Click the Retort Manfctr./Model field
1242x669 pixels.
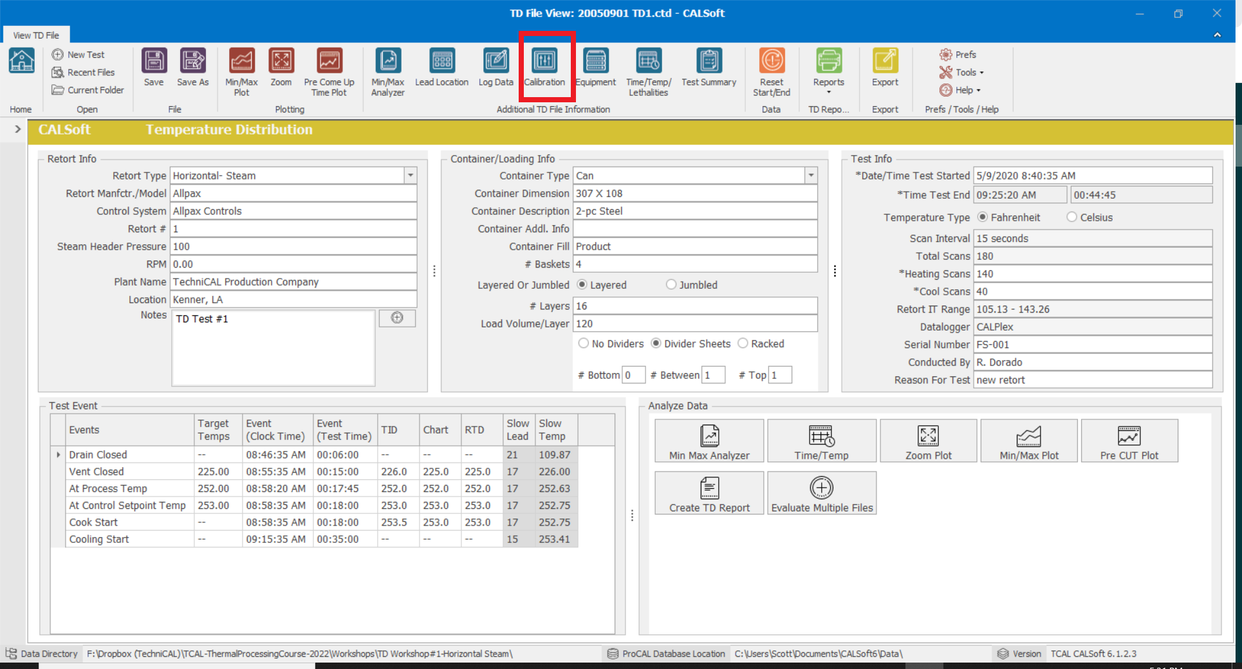tap(293, 194)
